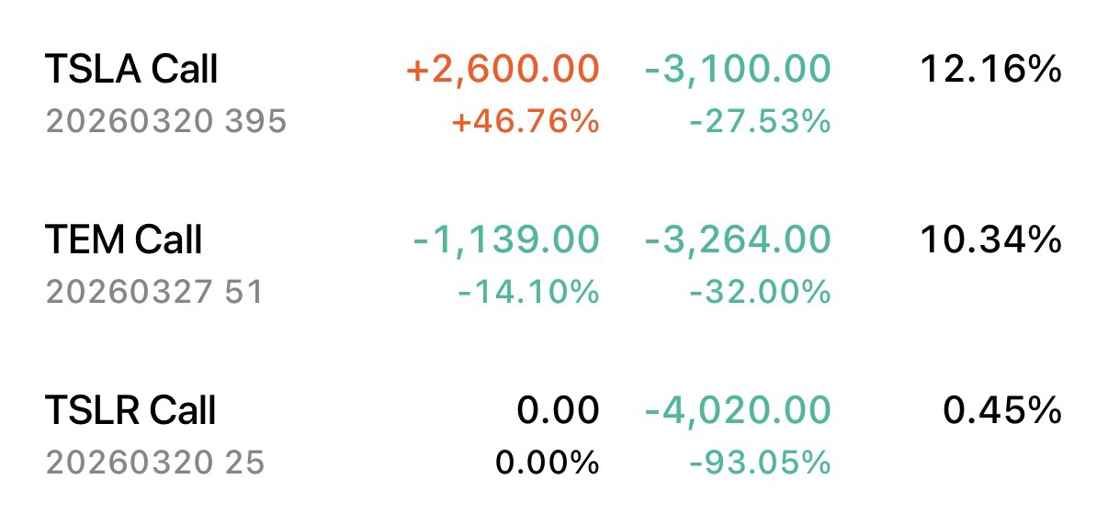Open the TSLA Call position

click(x=131, y=70)
